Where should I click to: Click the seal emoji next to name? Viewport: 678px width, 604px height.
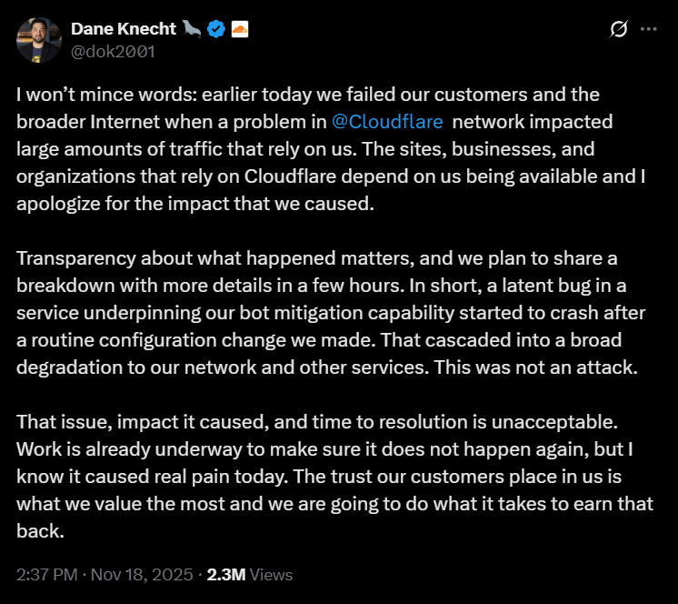(x=191, y=29)
